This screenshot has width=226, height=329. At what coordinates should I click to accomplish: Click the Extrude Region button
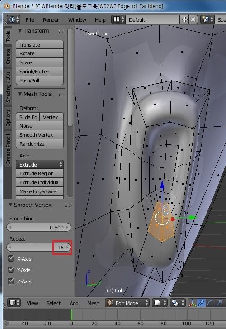tap(40, 173)
